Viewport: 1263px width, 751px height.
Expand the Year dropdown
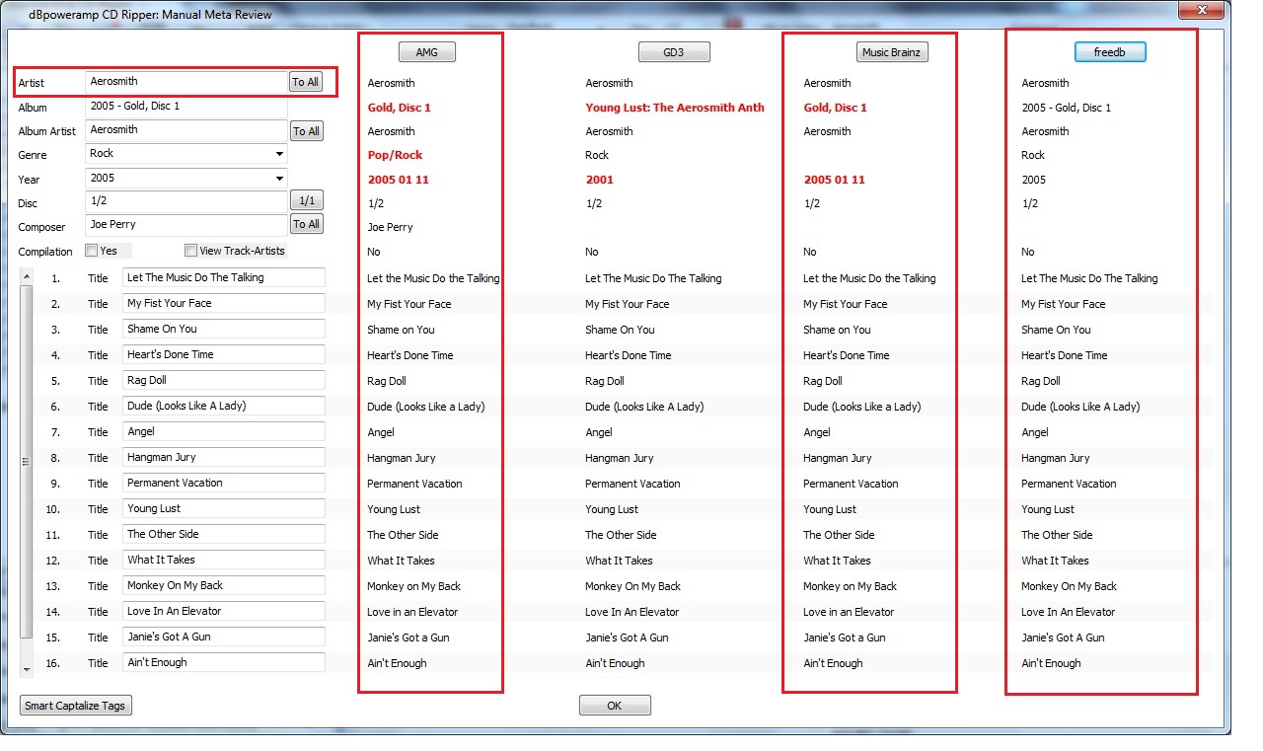tap(280, 179)
